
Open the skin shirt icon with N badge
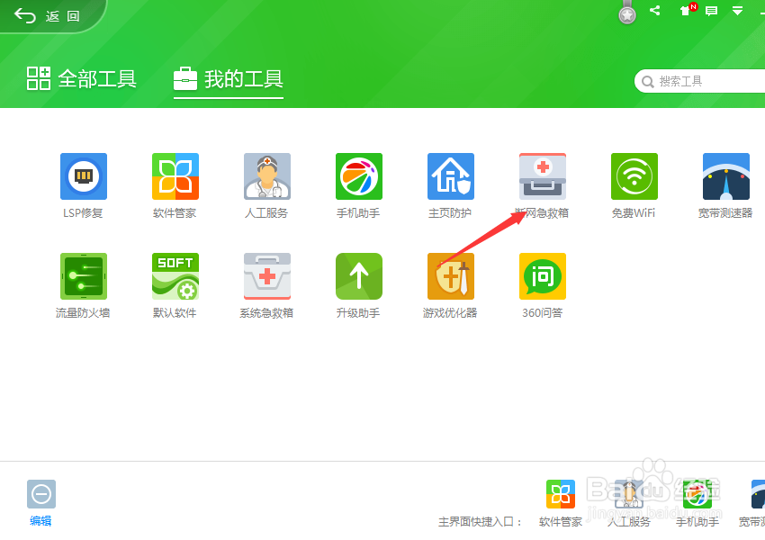(688, 10)
